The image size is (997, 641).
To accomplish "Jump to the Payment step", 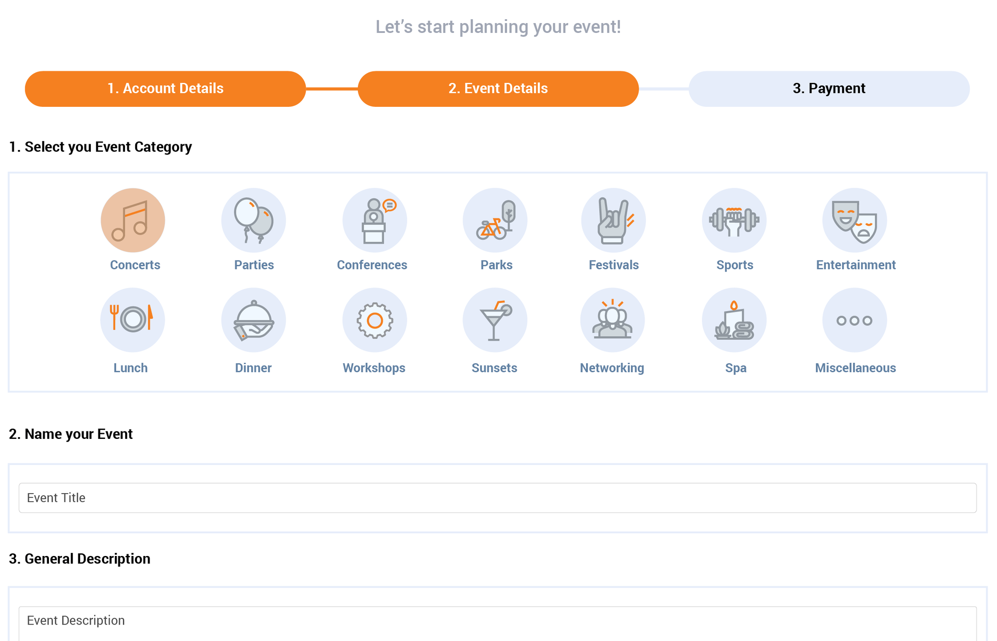I will 829,89.
